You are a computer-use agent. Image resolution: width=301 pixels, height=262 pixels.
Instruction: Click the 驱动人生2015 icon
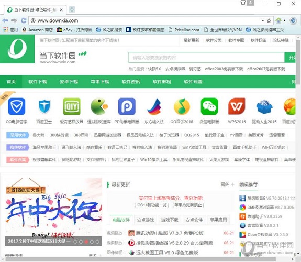coord(264,106)
